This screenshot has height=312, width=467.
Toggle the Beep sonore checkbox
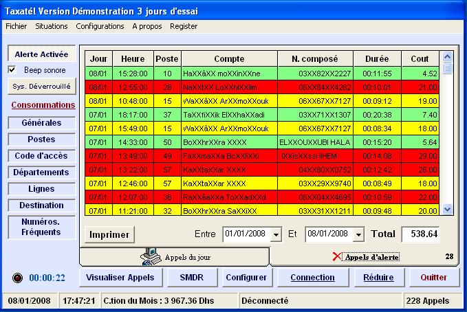click(x=12, y=70)
